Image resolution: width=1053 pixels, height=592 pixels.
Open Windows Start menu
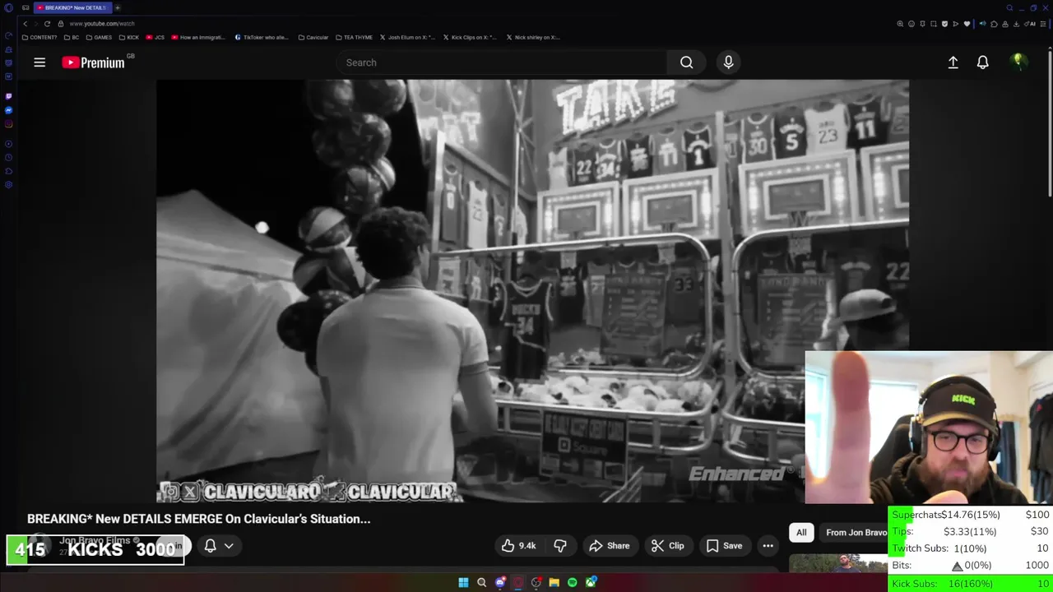pos(463,583)
